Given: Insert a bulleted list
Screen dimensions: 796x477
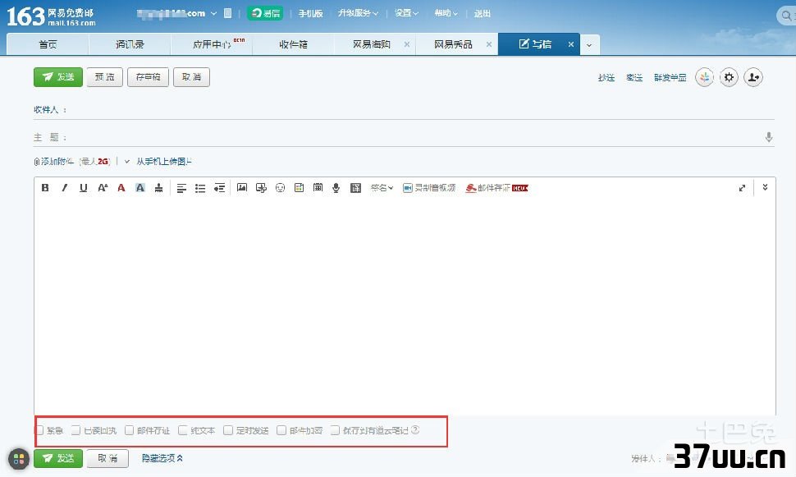Looking at the screenshot, I should tap(200, 189).
